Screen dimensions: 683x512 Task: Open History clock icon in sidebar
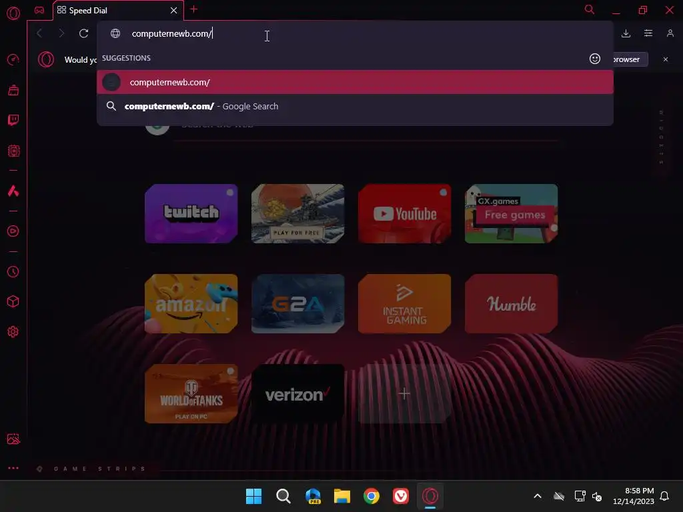[x=13, y=272]
